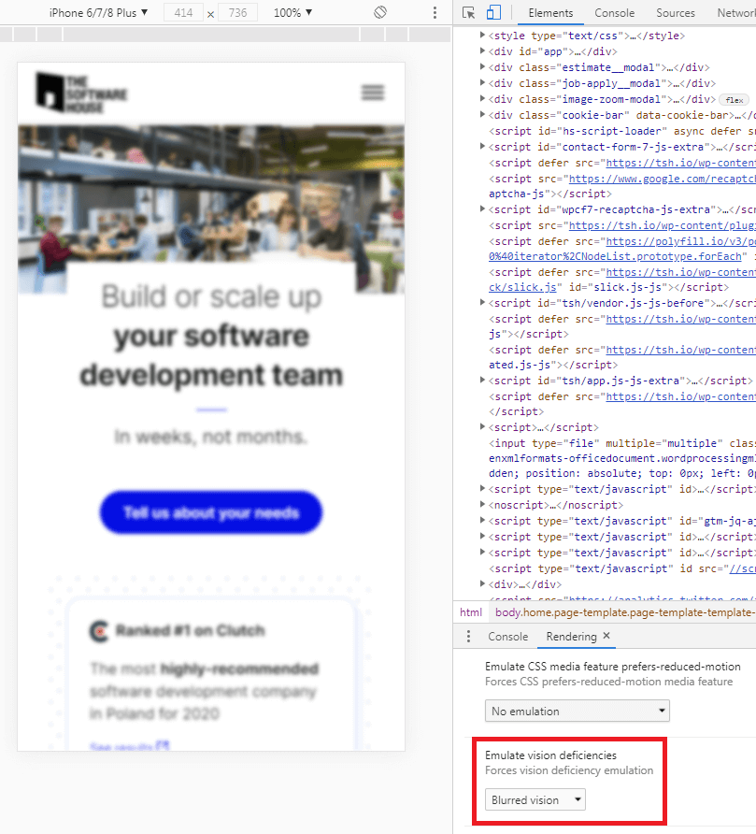756x834 pixels.
Task: Expand the cookie-bar div node
Action: coord(482,115)
